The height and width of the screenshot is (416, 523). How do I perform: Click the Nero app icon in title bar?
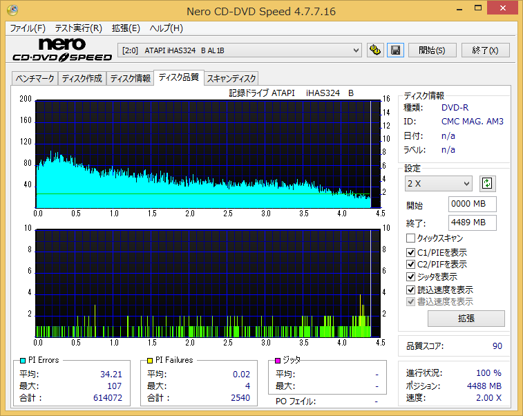[12, 10]
